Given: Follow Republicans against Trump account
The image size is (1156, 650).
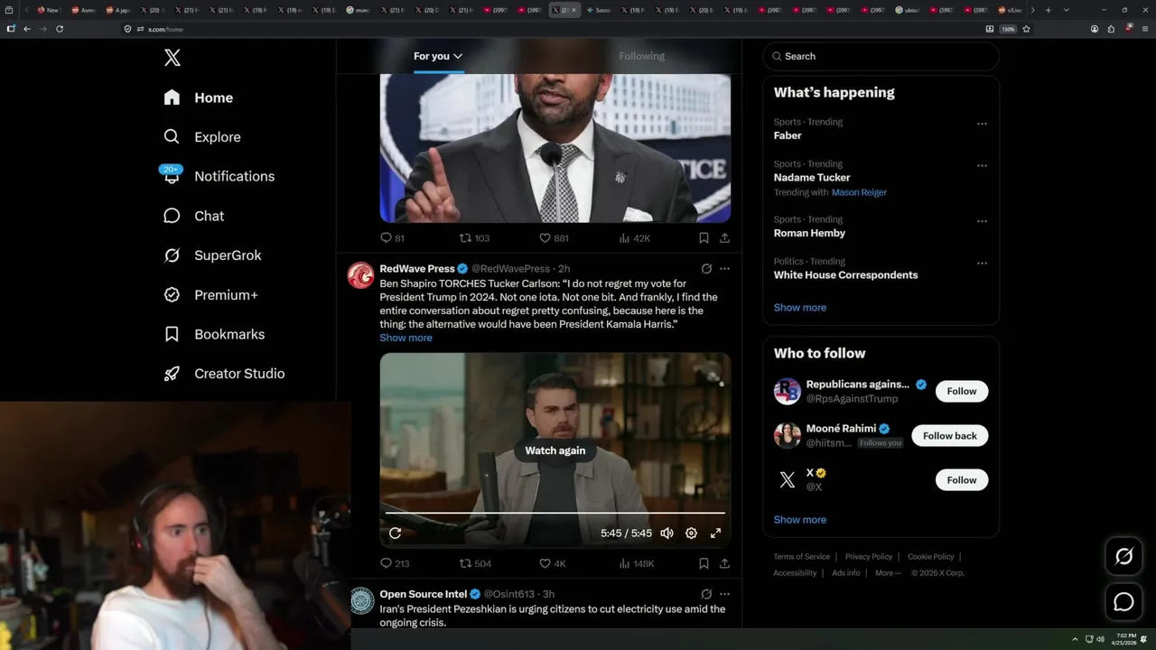Looking at the screenshot, I should (x=961, y=391).
